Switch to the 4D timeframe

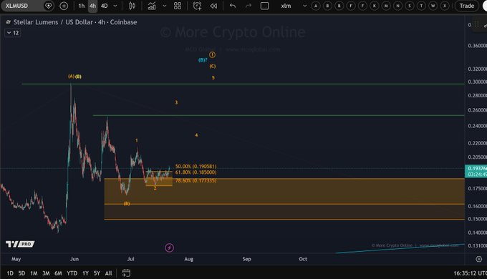(x=105, y=6)
